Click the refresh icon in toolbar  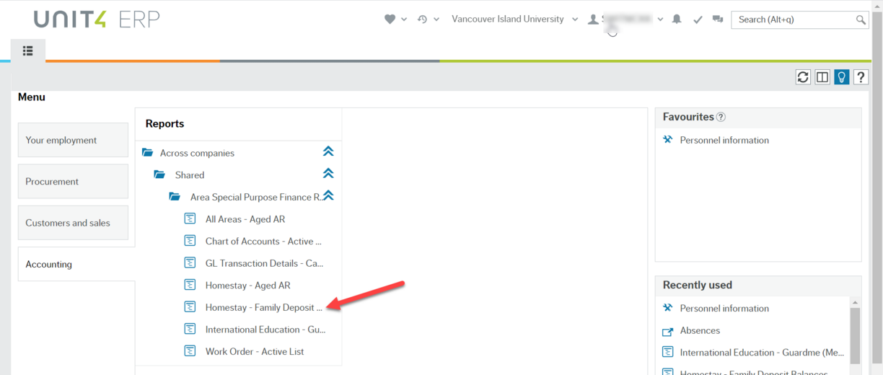803,77
